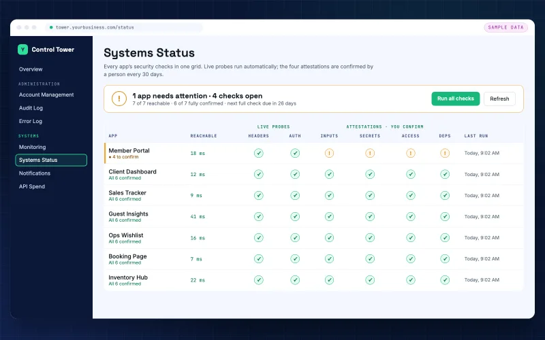Click the browser address bar URL
The image size is (545, 340).
[x=95, y=27]
